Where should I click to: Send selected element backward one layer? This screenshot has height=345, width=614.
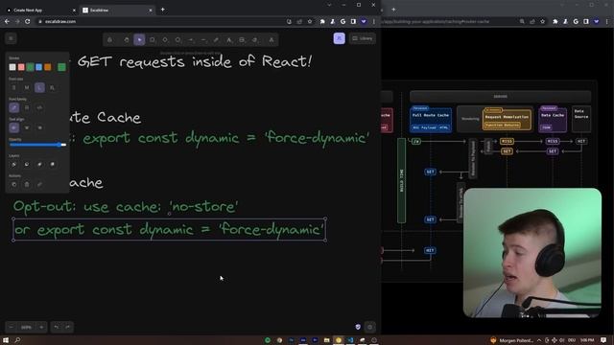point(27,164)
